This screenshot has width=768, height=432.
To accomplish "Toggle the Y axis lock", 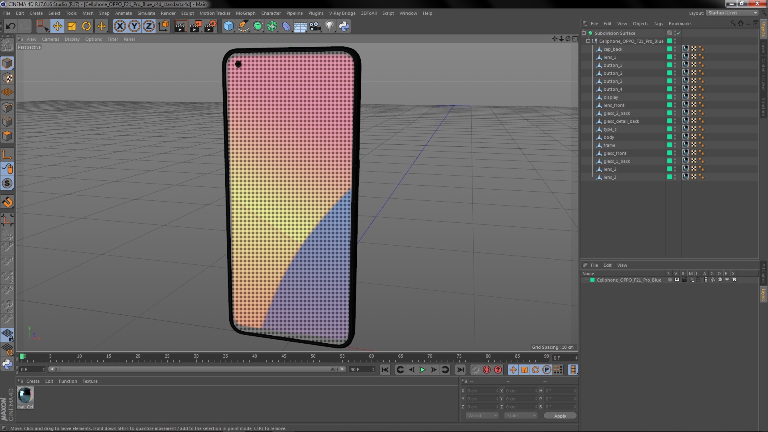I will [134, 26].
